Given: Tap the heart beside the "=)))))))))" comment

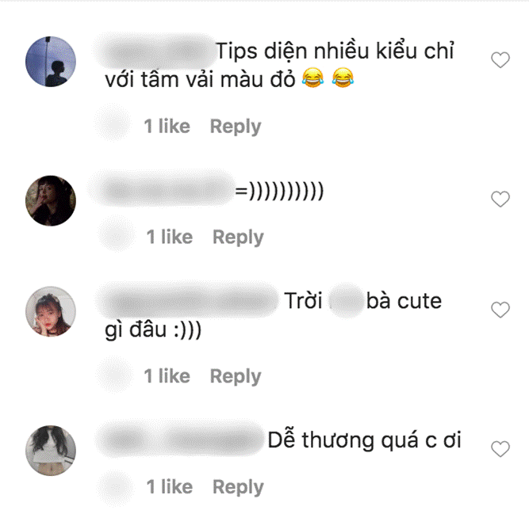Looking at the screenshot, I should point(500,199).
